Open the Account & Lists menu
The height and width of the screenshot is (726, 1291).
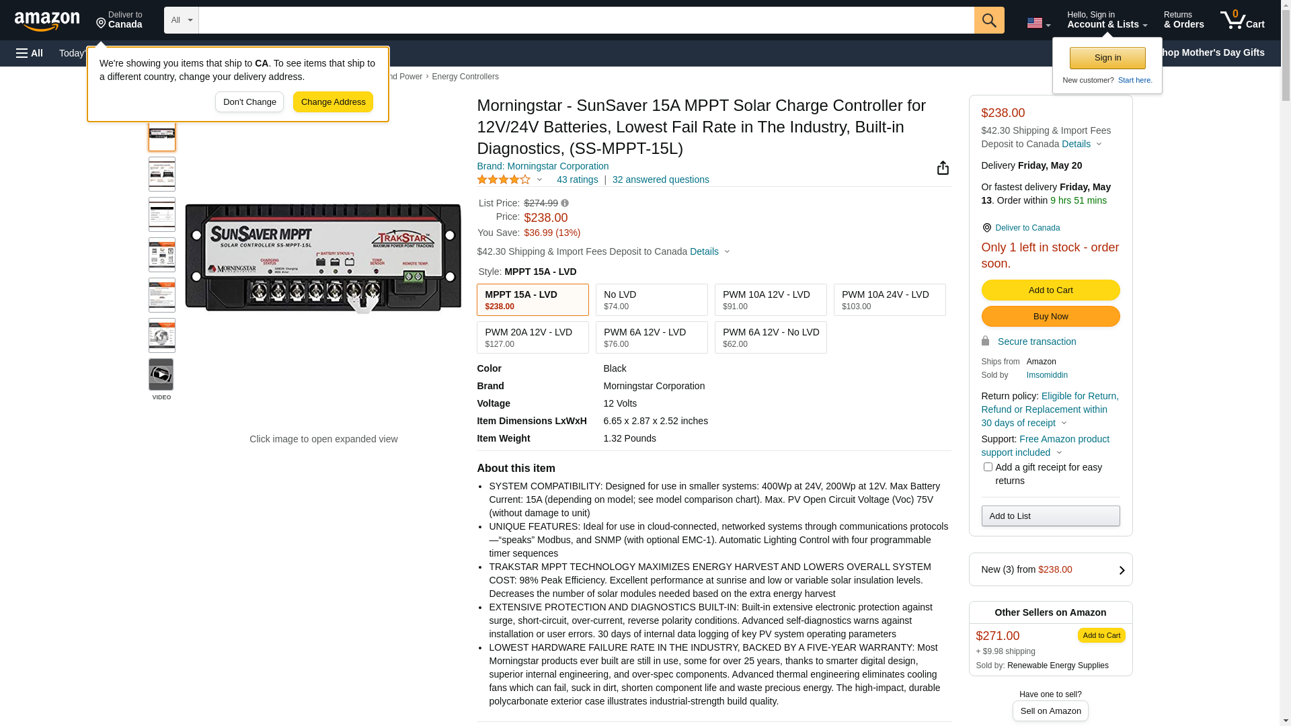coord(1107,20)
